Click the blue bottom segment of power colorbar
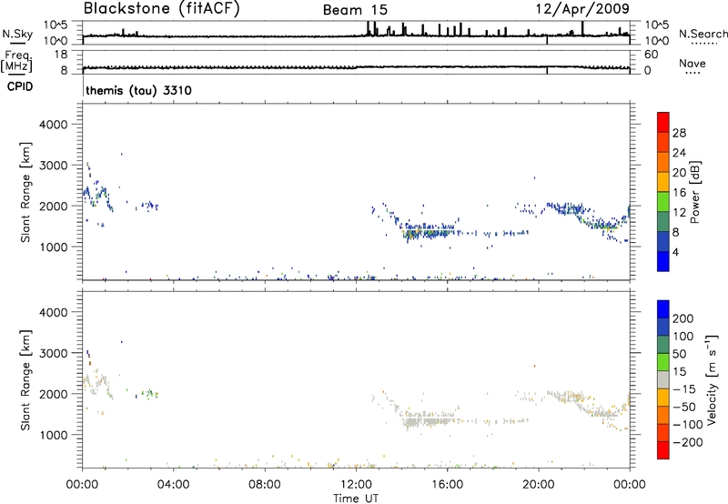 click(x=663, y=261)
